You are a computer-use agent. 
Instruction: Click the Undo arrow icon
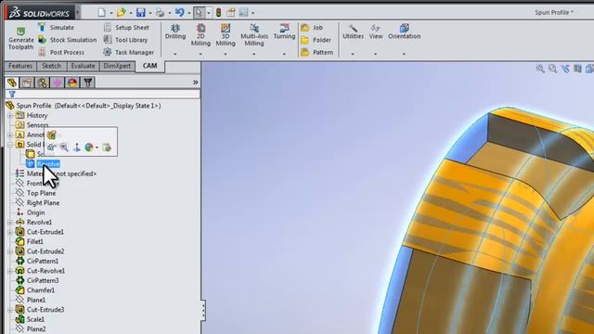pos(179,12)
